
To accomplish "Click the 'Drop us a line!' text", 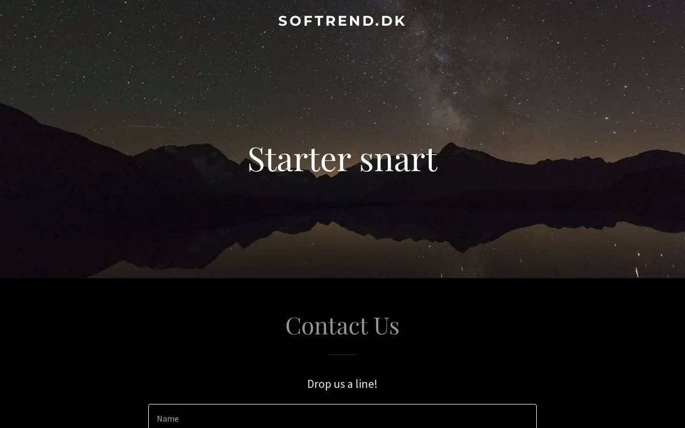I will [x=342, y=384].
